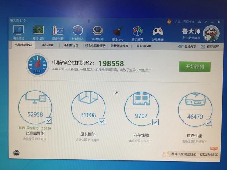The width and height of the screenshot is (227, 170).
Task: Click the speedometer gauge score icon
Action: 37,65
